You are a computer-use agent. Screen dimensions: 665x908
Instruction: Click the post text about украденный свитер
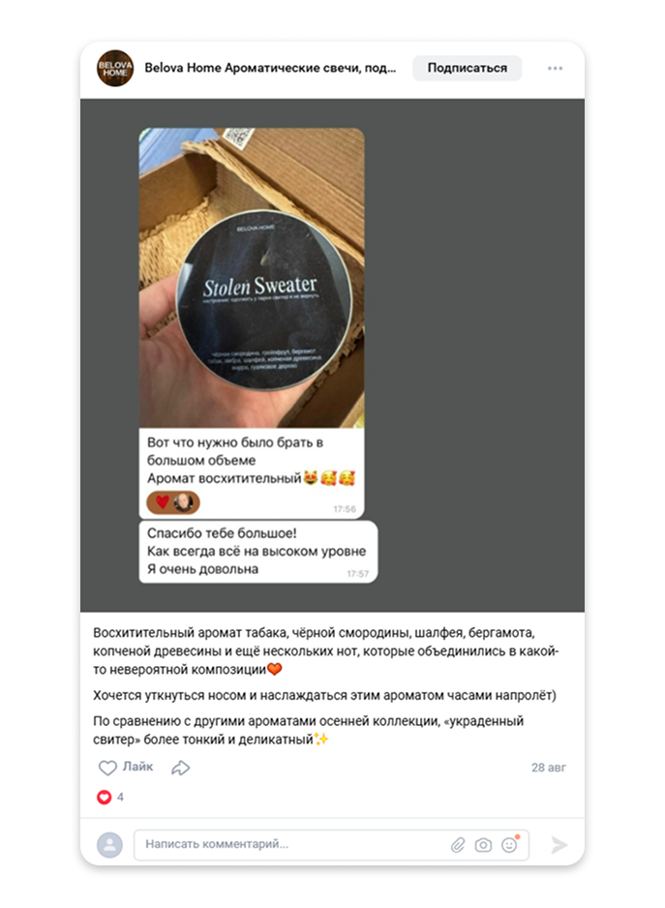pyautogui.click(x=308, y=730)
